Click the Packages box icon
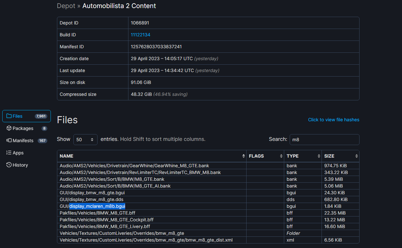The height and width of the screenshot is (248, 402). tap(9, 128)
